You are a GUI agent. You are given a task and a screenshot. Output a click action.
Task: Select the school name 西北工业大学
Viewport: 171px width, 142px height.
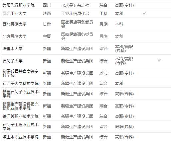click(x=14, y=14)
